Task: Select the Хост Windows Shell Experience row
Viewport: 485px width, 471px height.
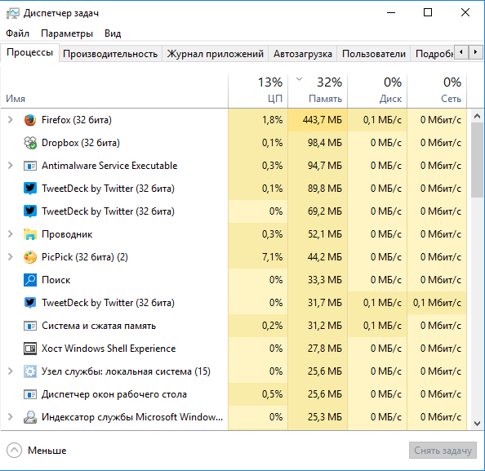Action: click(234, 349)
